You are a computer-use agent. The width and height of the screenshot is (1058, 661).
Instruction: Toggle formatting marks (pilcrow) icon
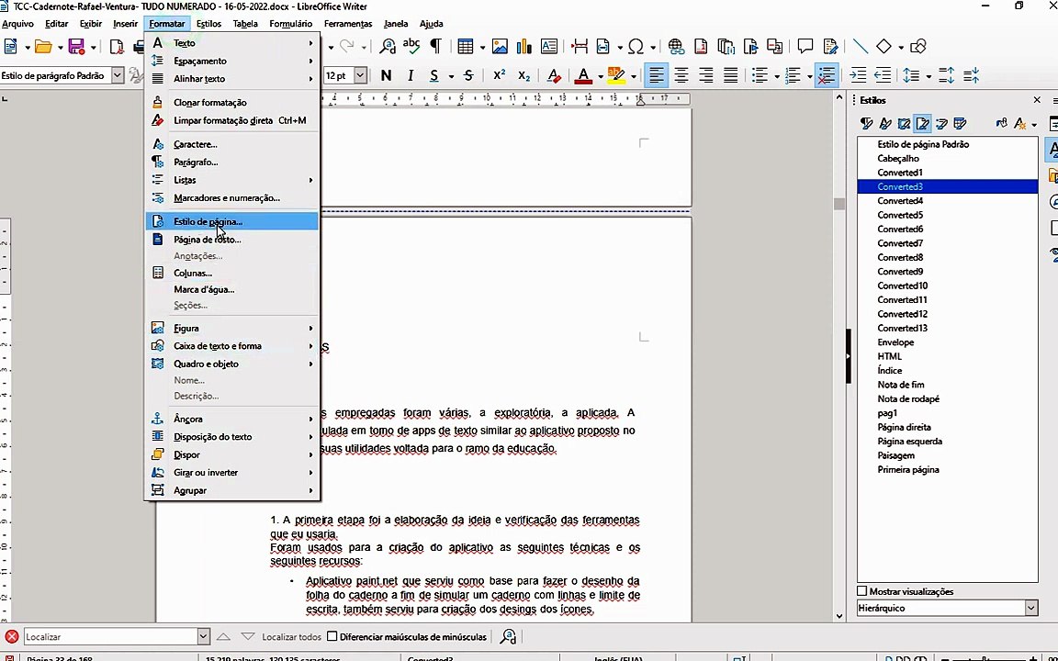click(436, 46)
